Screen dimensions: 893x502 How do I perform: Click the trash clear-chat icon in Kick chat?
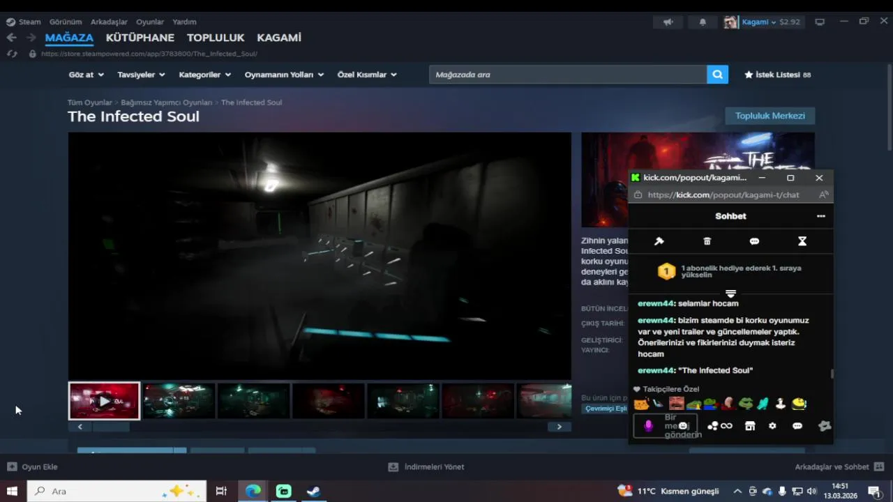pyautogui.click(x=707, y=241)
